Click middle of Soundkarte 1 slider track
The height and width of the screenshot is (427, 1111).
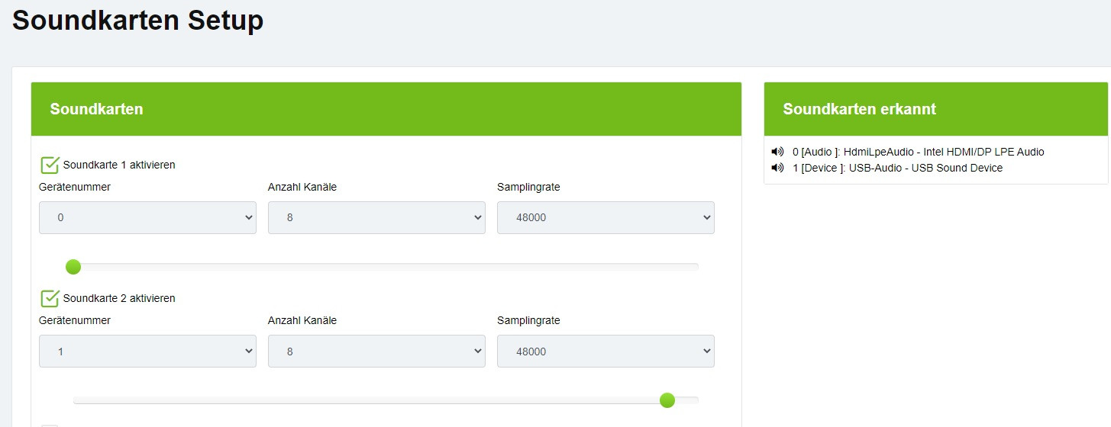[x=386, y=267]
